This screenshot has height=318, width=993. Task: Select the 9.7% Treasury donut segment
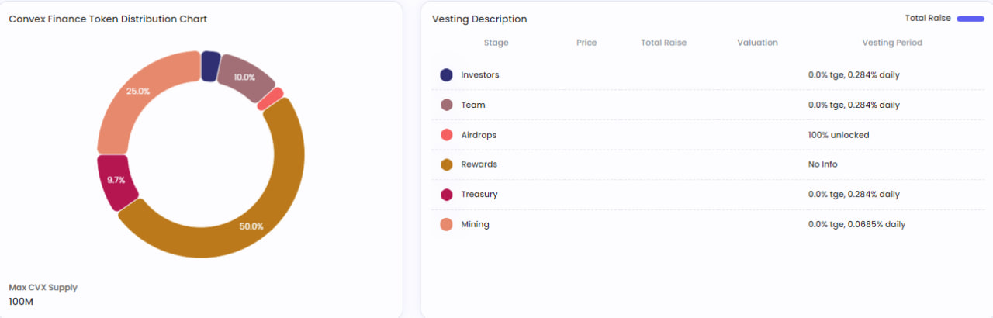tap(118, 181)
